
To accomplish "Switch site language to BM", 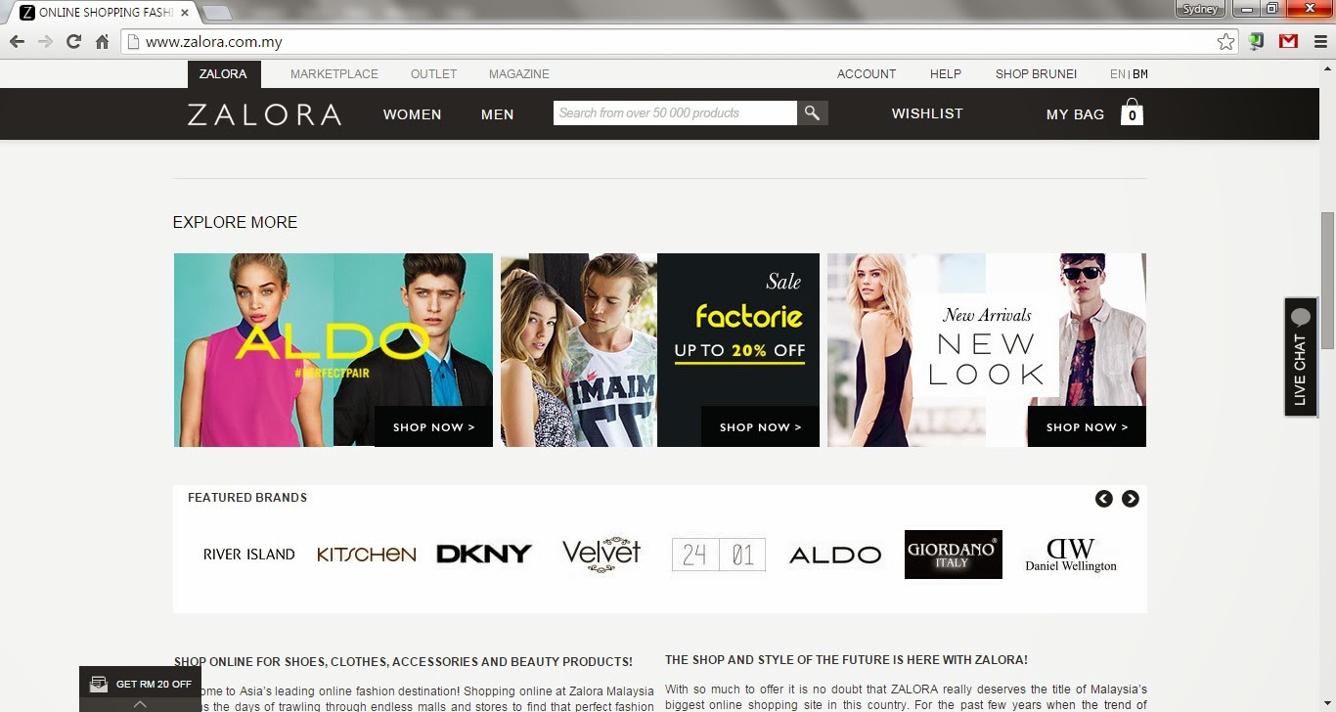I will [x=1140, y=74].
